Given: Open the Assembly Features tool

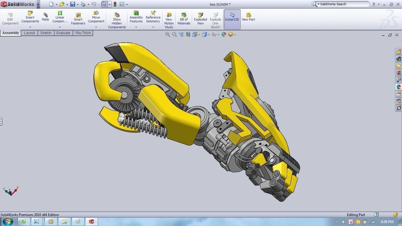Looking at the screenshot, I should 136,17.
